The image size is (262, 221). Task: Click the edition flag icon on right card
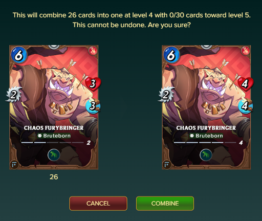[167, 165]
